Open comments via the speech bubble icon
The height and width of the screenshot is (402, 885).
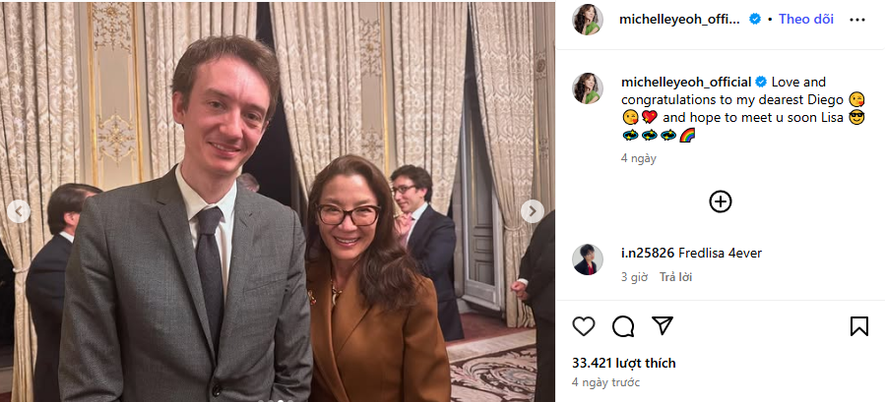click(x=623, y=326)
